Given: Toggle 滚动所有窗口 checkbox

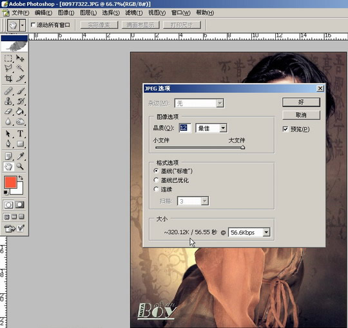Looking at the screenshot, I should [34, 24].
